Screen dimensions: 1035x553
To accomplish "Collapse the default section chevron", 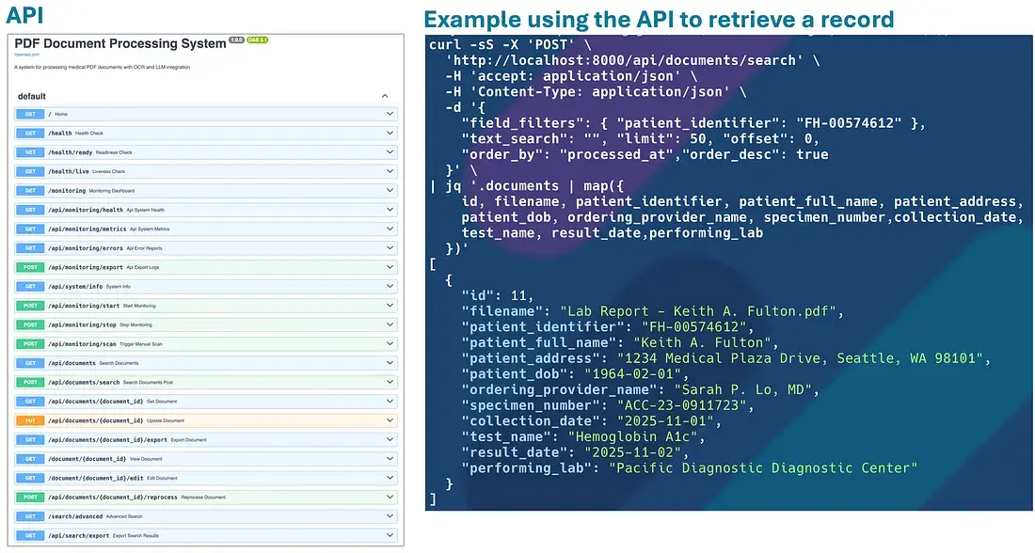I will point(385,96).
